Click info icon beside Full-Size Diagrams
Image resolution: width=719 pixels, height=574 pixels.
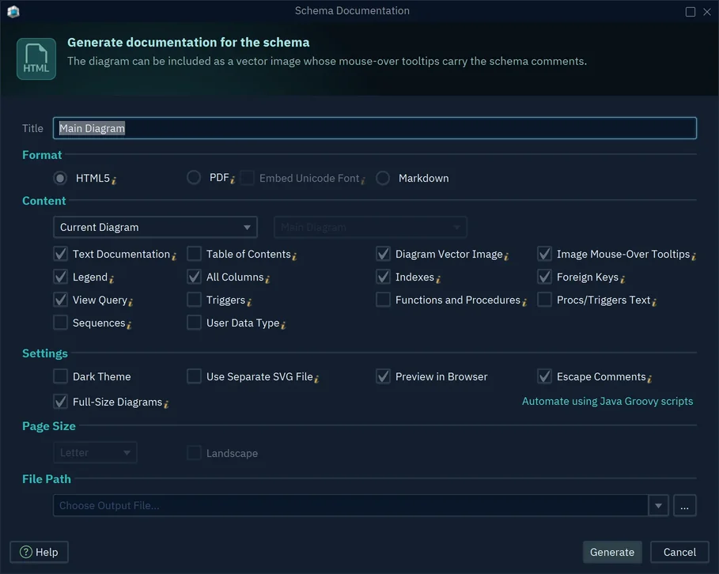pos(166,404)
